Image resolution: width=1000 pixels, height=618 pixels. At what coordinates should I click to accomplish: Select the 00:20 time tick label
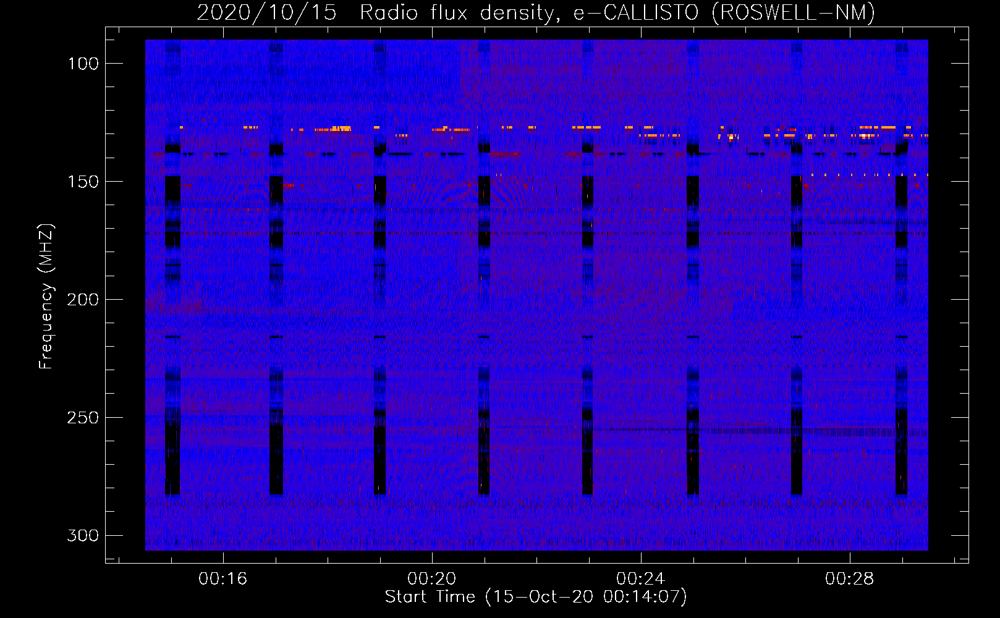point(431,579)
